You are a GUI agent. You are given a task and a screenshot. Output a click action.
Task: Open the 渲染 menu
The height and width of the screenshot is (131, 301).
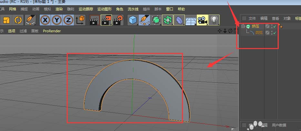tap(59, 9)
